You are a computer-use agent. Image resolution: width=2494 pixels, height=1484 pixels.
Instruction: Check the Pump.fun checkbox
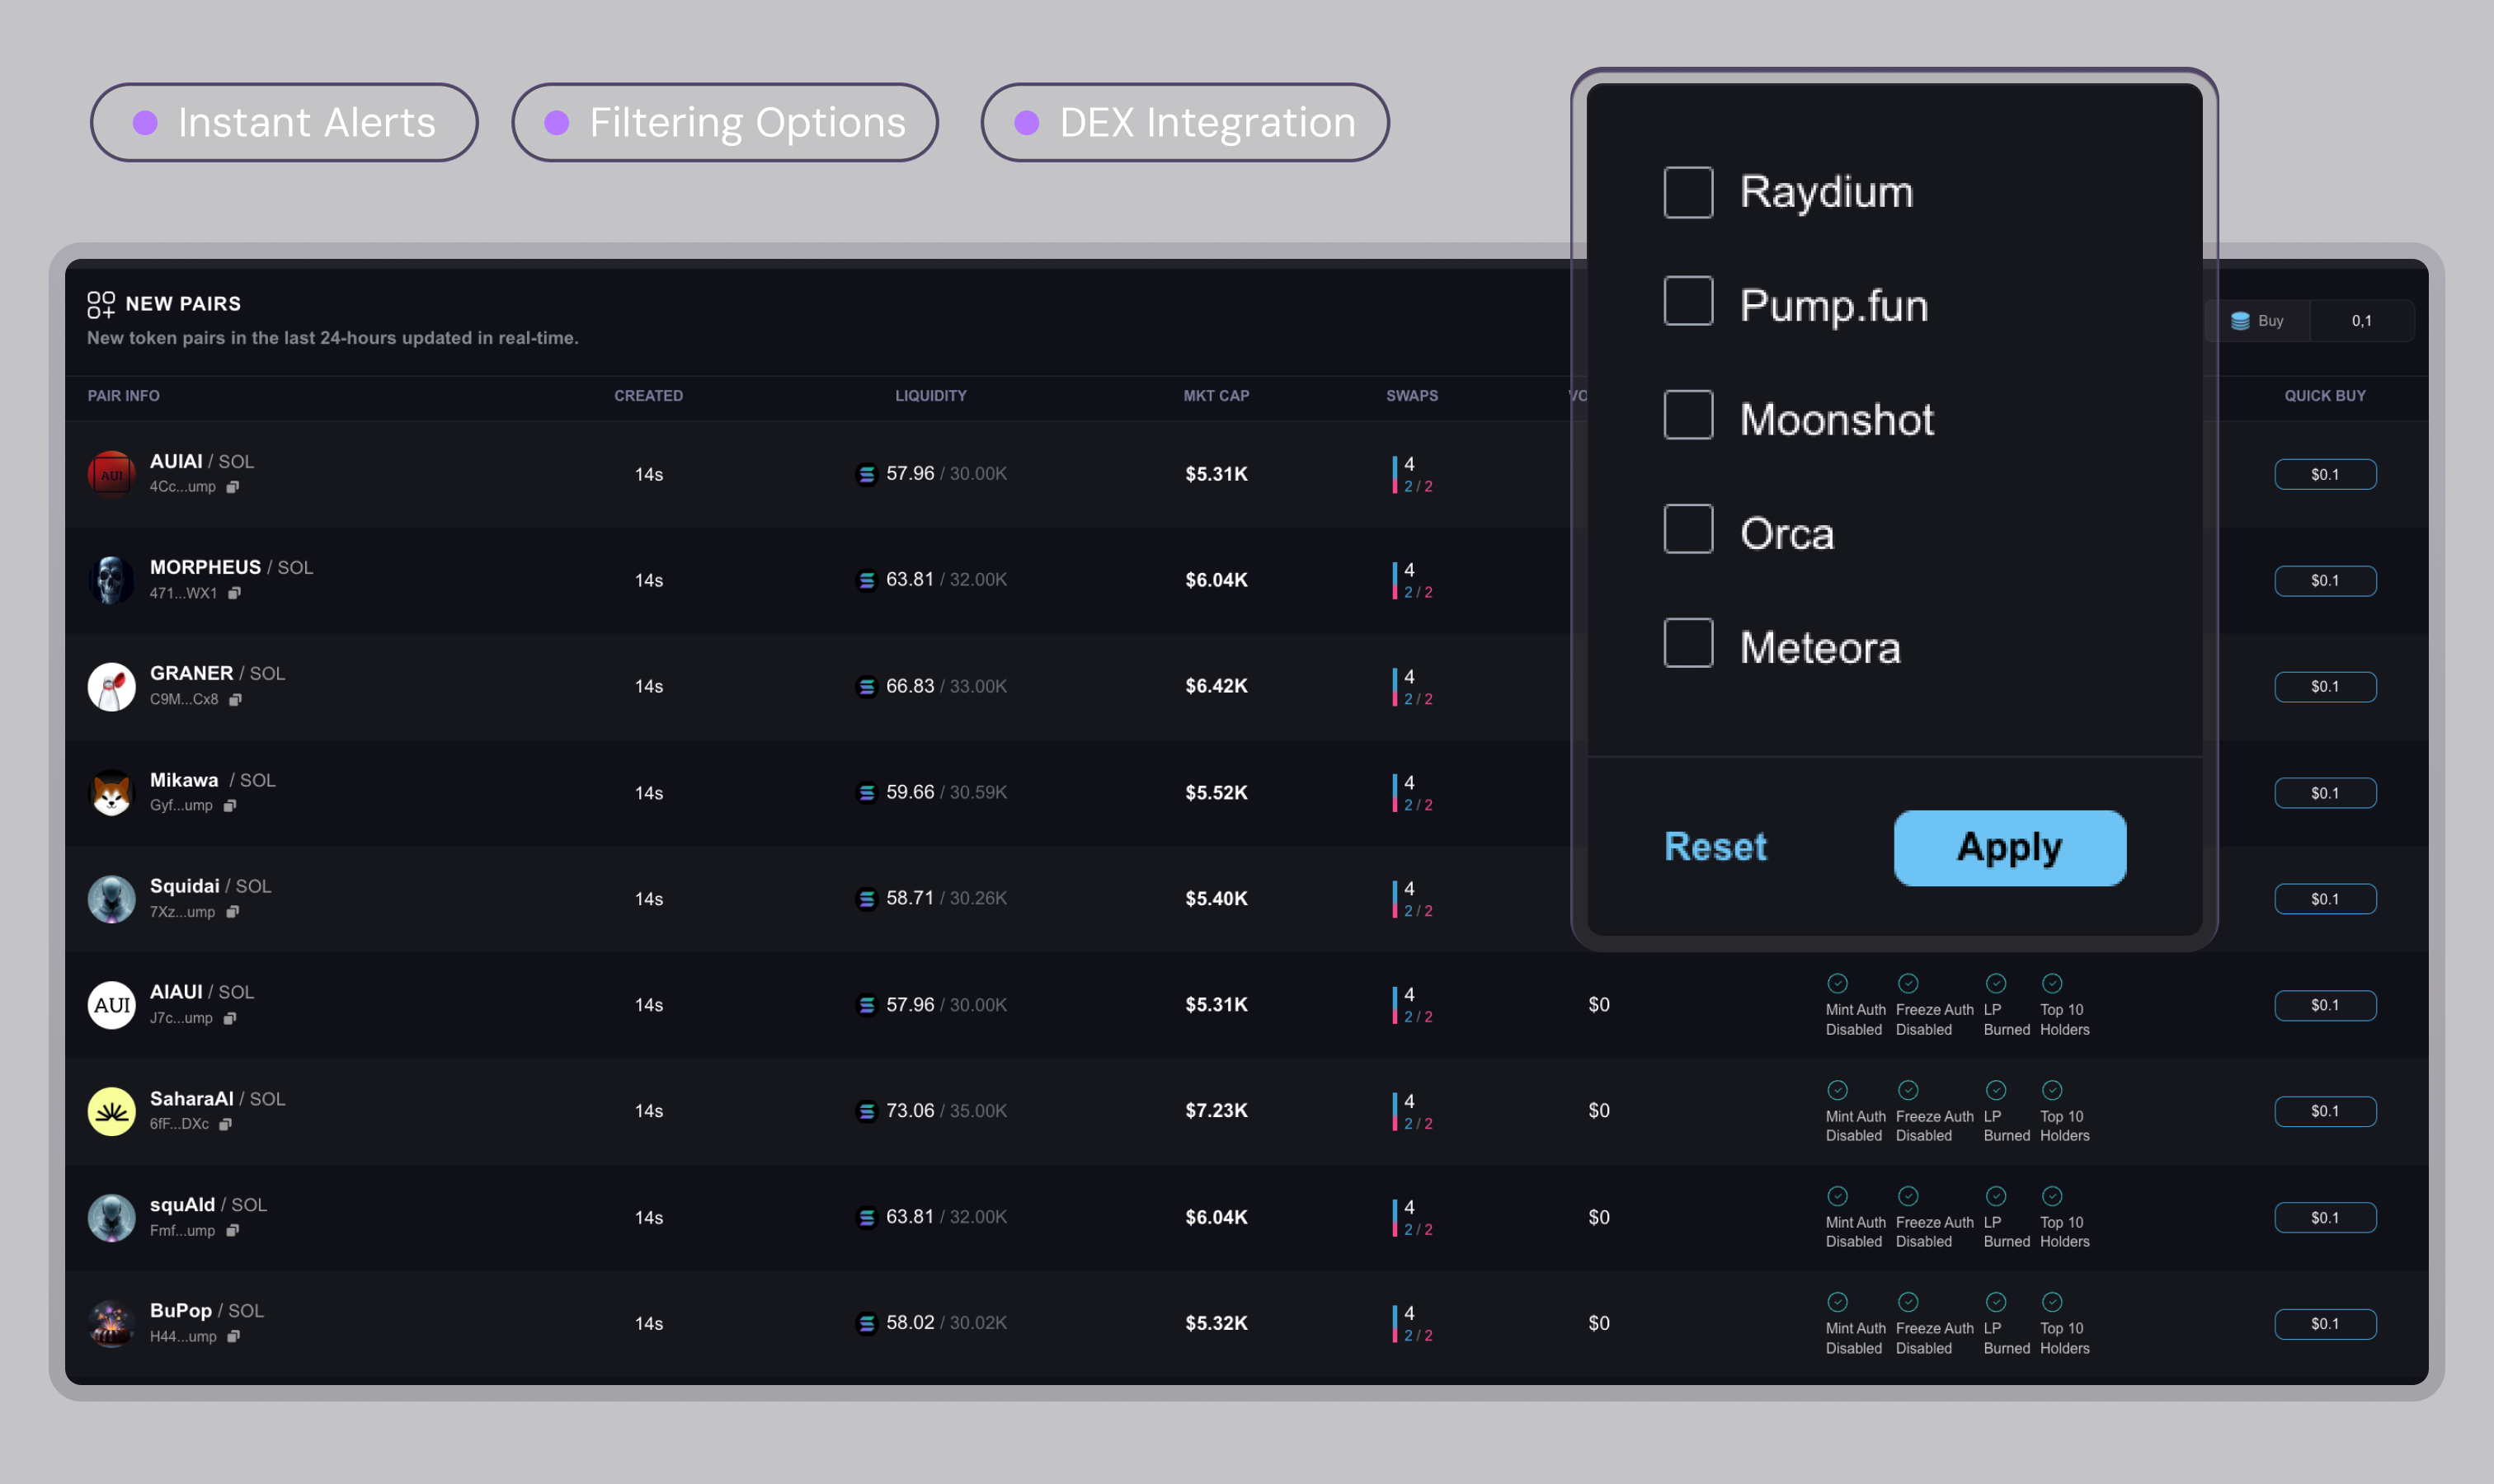point(1687,301)
